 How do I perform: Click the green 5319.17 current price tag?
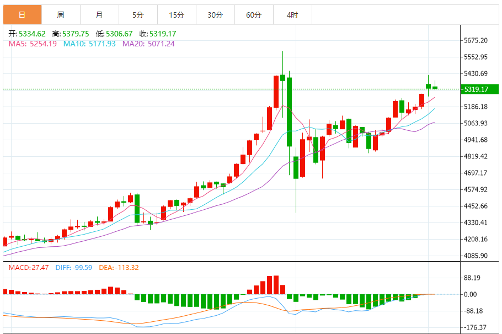point(479,89)
